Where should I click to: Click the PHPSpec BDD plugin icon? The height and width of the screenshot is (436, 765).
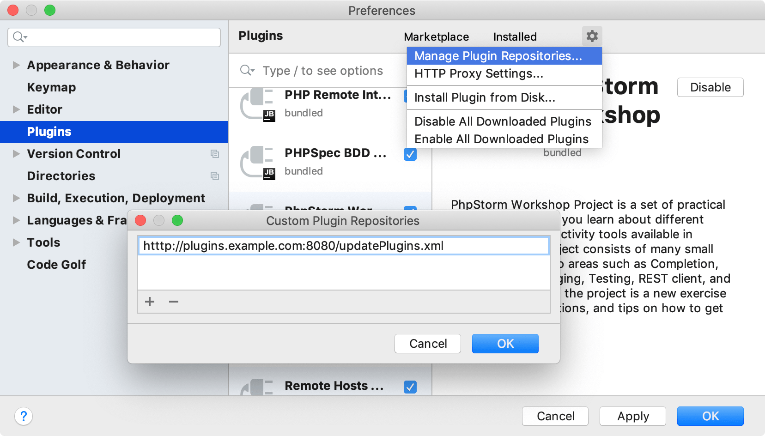tap(257, 163)
